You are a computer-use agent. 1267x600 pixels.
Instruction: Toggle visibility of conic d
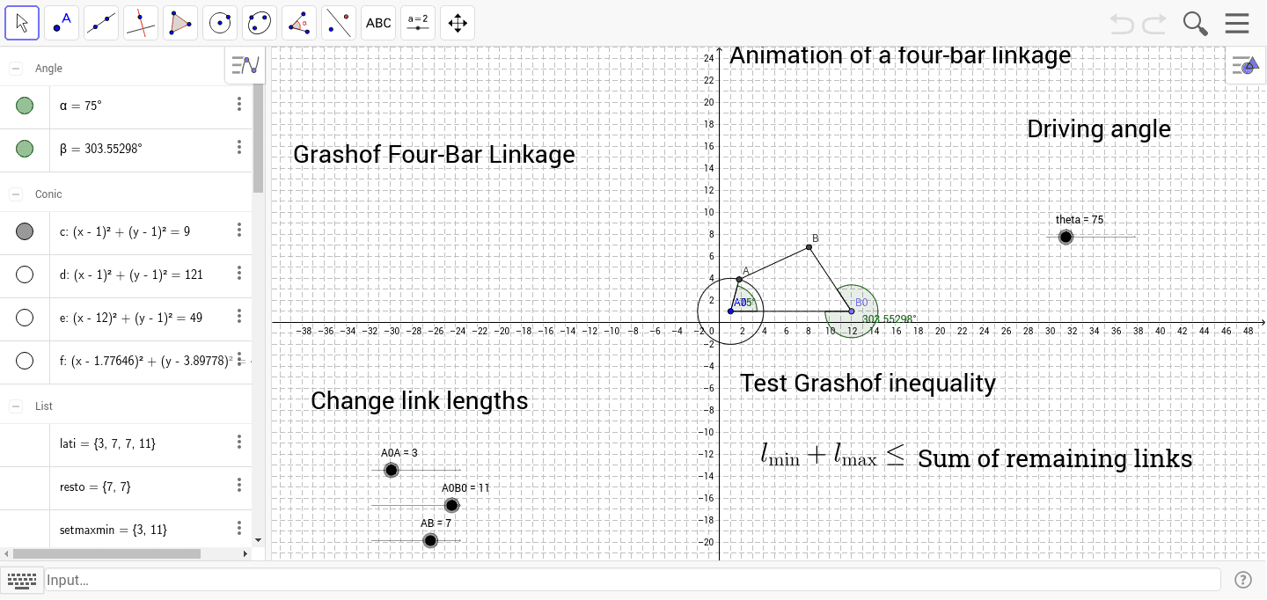tap(25, 274)
